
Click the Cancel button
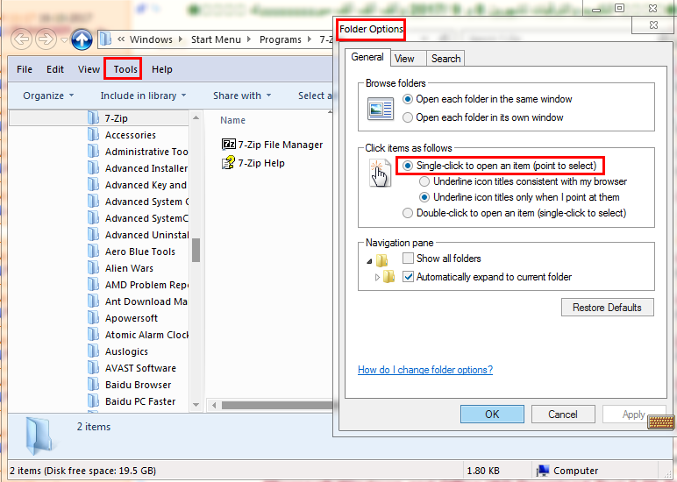563,415
